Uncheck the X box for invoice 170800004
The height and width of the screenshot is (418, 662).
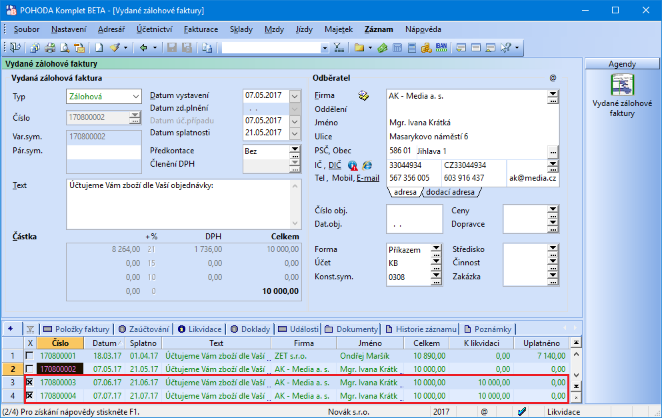29,396
